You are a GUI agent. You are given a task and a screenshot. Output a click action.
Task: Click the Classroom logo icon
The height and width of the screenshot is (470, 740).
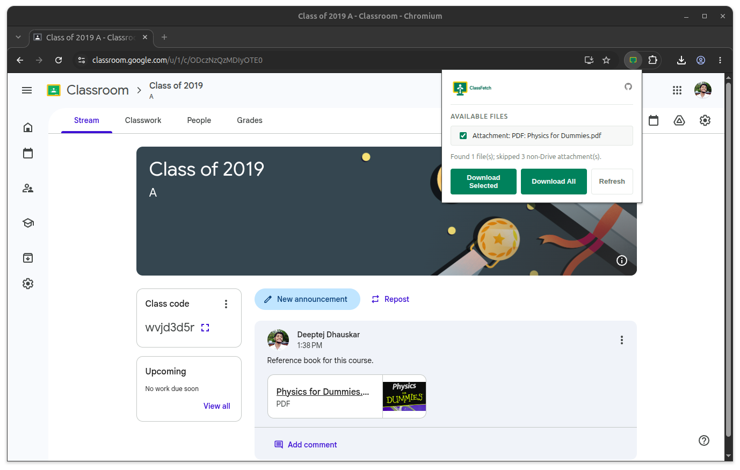coord(54,90)
